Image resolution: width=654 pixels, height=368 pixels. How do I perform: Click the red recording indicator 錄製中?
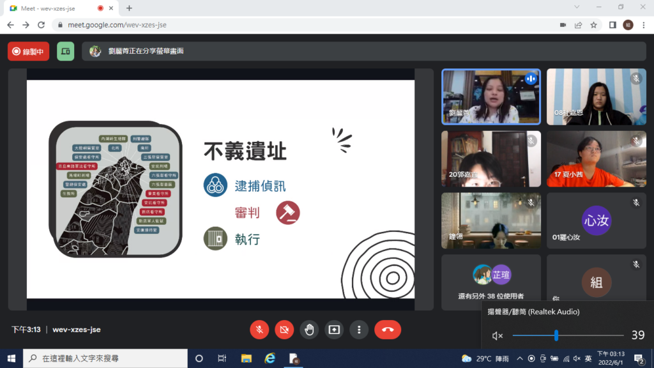28,51
